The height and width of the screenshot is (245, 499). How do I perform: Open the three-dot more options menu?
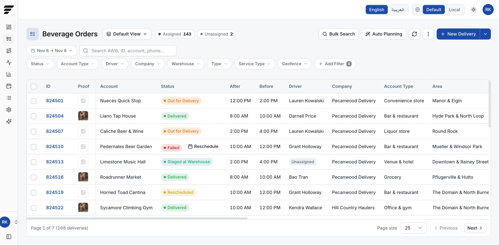coord(428,34)
